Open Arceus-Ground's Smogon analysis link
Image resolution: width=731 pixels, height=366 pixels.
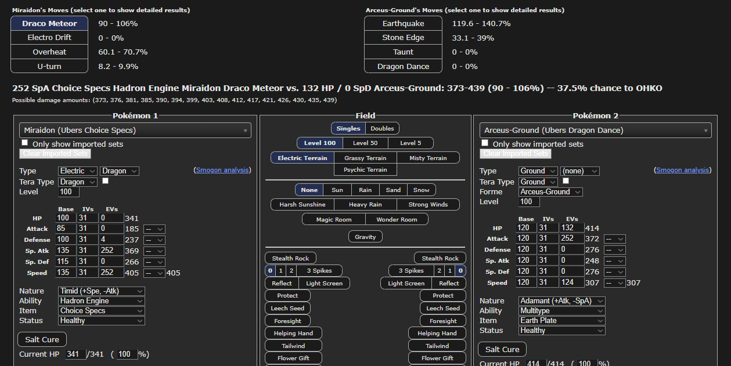pos(682,170)
